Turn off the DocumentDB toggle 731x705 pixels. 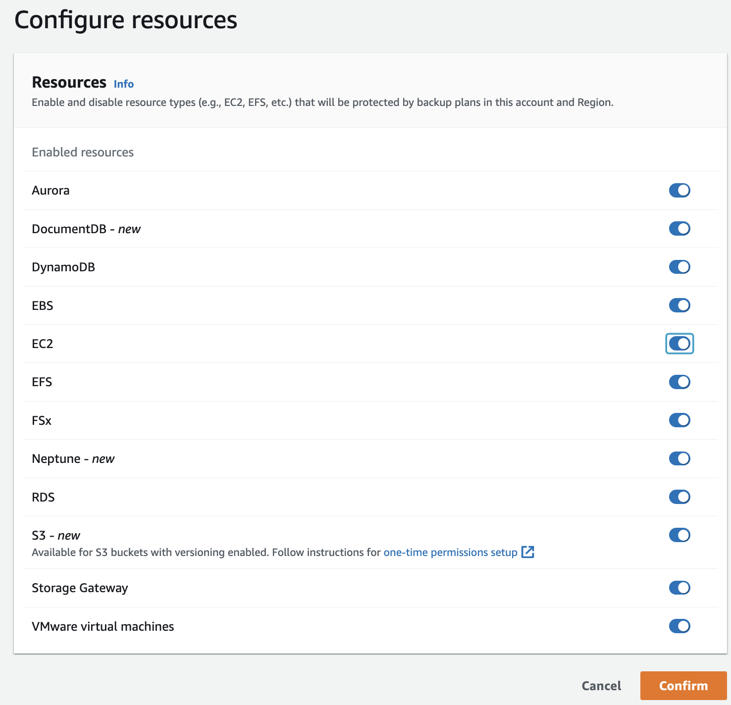[679, 228]
